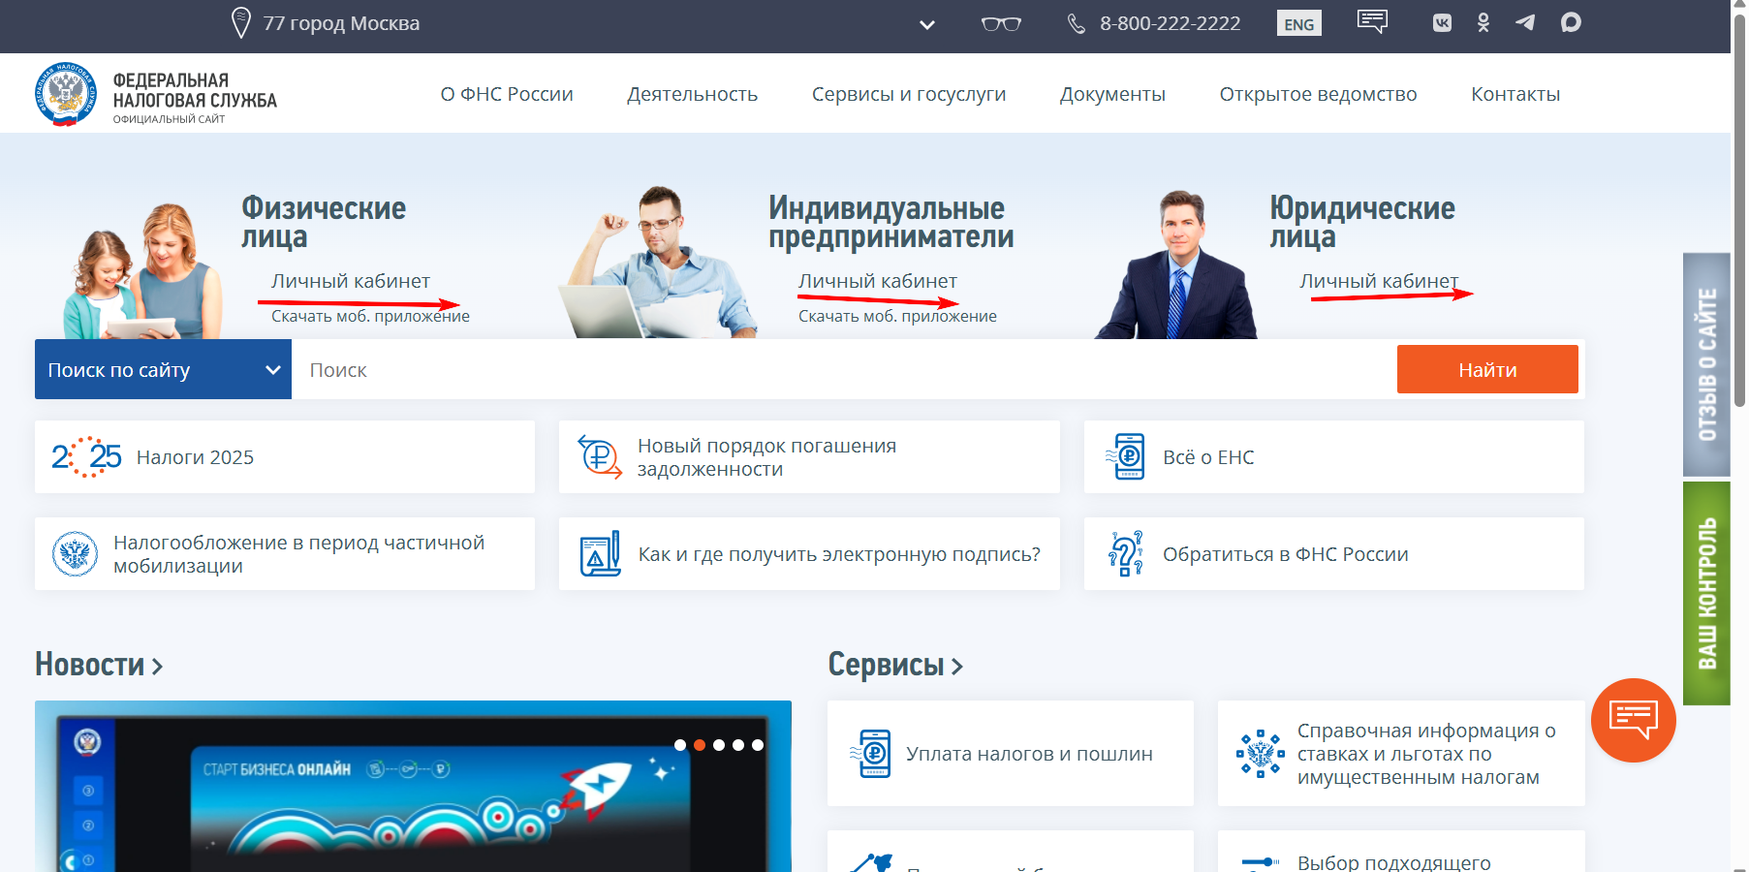Click the 2025 icon beside Налоги 2025
The image size is (1749, 872).
pos(86,456)
